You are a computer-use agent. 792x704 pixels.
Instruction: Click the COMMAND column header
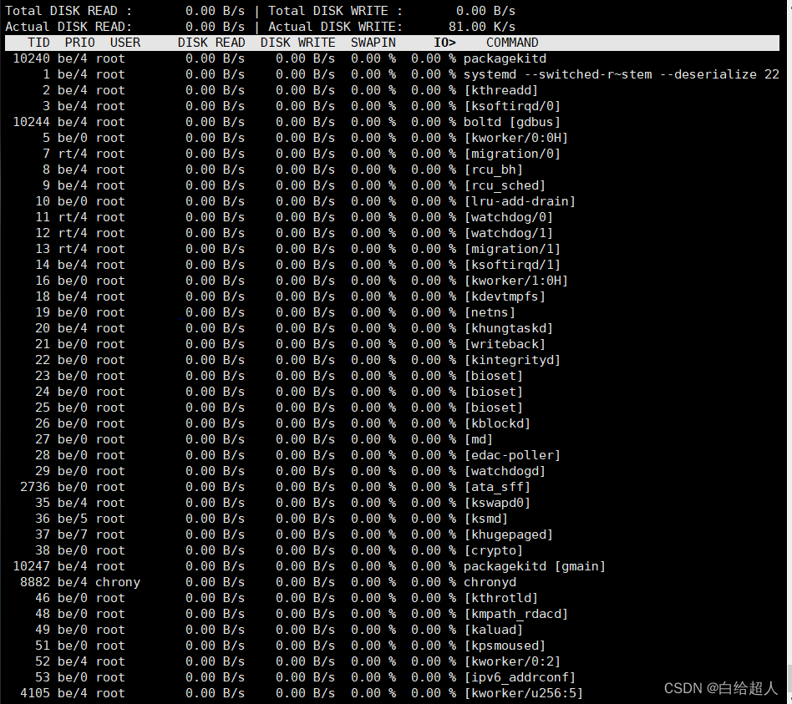512,43
